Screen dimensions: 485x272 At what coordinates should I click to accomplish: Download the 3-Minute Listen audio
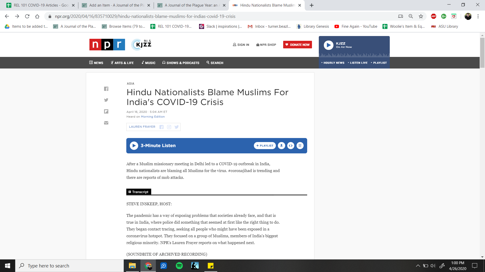281,146
